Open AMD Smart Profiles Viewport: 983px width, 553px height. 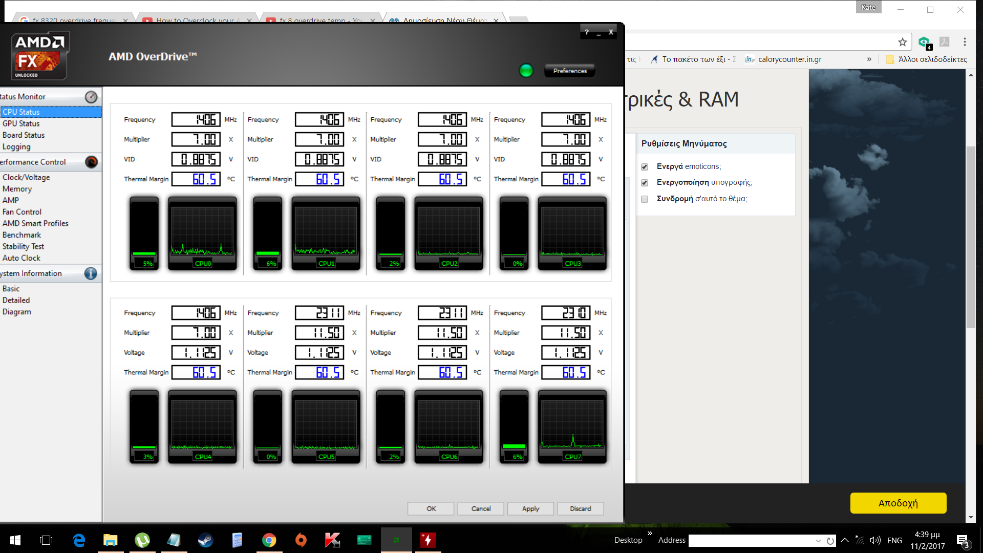point(35,224)
